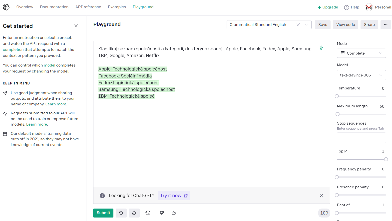Click the regenerate completion icon
392x221 pixels.
134,213
